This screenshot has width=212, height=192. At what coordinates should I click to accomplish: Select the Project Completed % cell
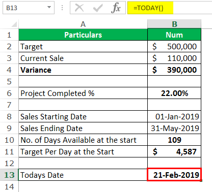pos(83,93)
